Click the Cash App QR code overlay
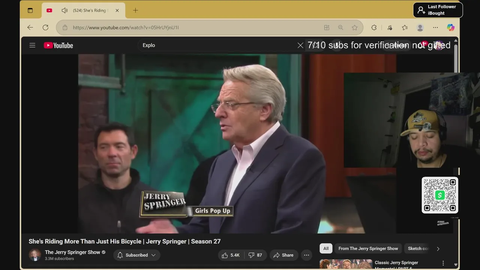Image resolution: width=480 pixels, height=270 pixels. [x=440, y=195]
